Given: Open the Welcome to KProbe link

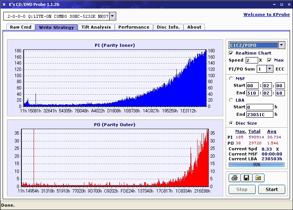Looking at the screenshot, I should tap(267, 14).
